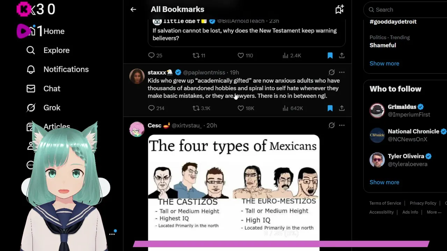Go back using the arrow beside All Bookmarks
Screen dimensions: 447x251
point(133,9)
